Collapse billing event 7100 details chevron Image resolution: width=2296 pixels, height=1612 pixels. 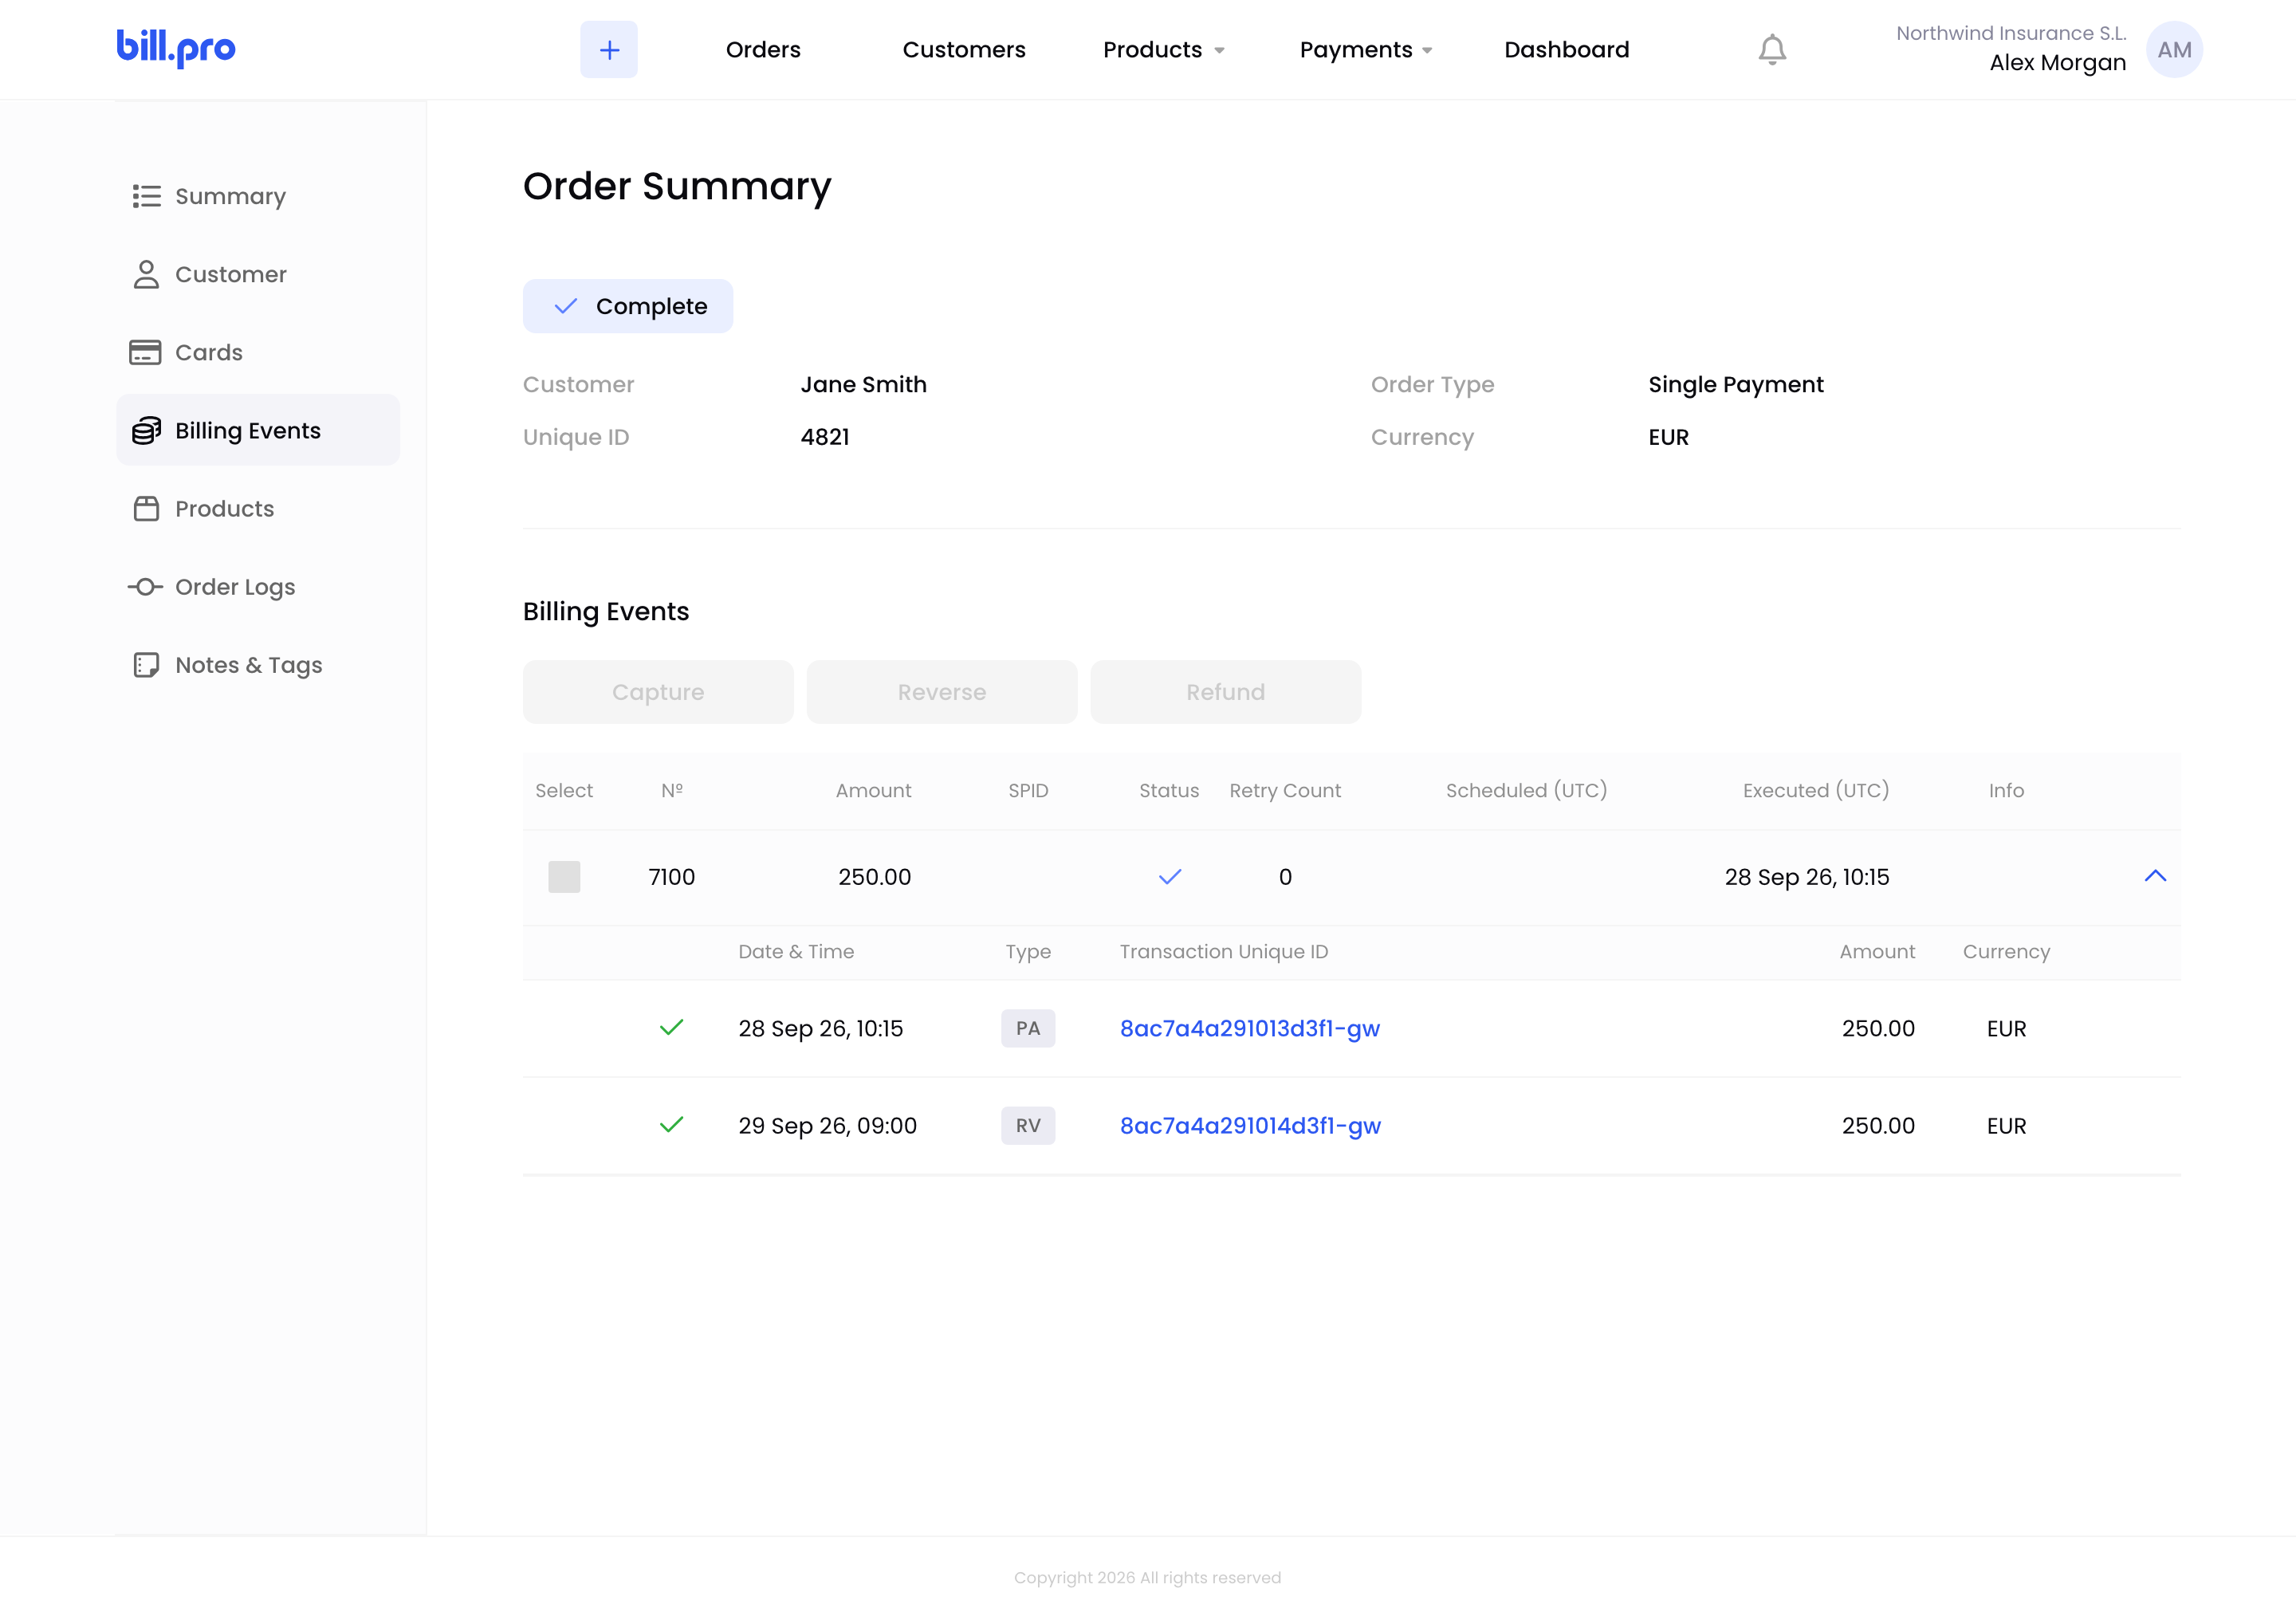click(2155, 876)
